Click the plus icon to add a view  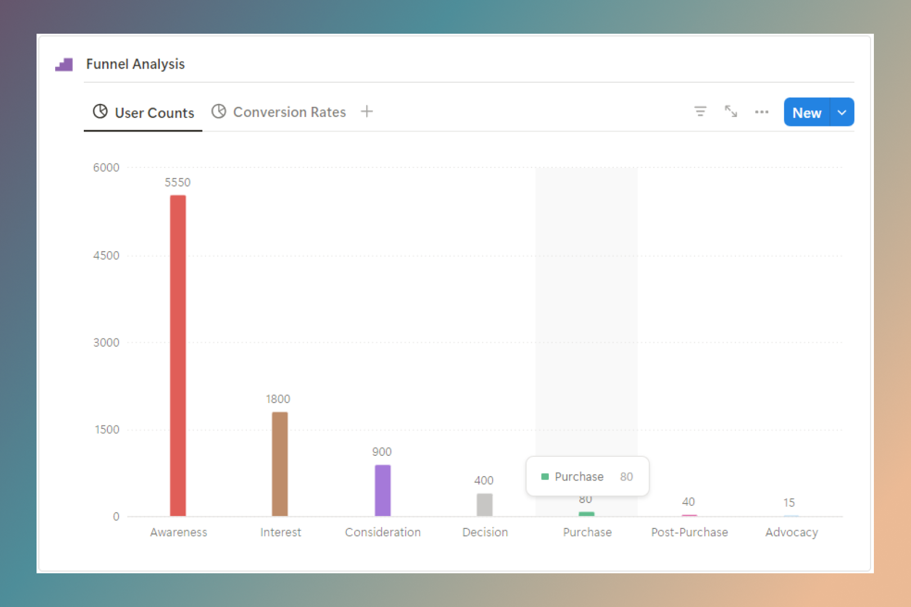coord(367,111)
